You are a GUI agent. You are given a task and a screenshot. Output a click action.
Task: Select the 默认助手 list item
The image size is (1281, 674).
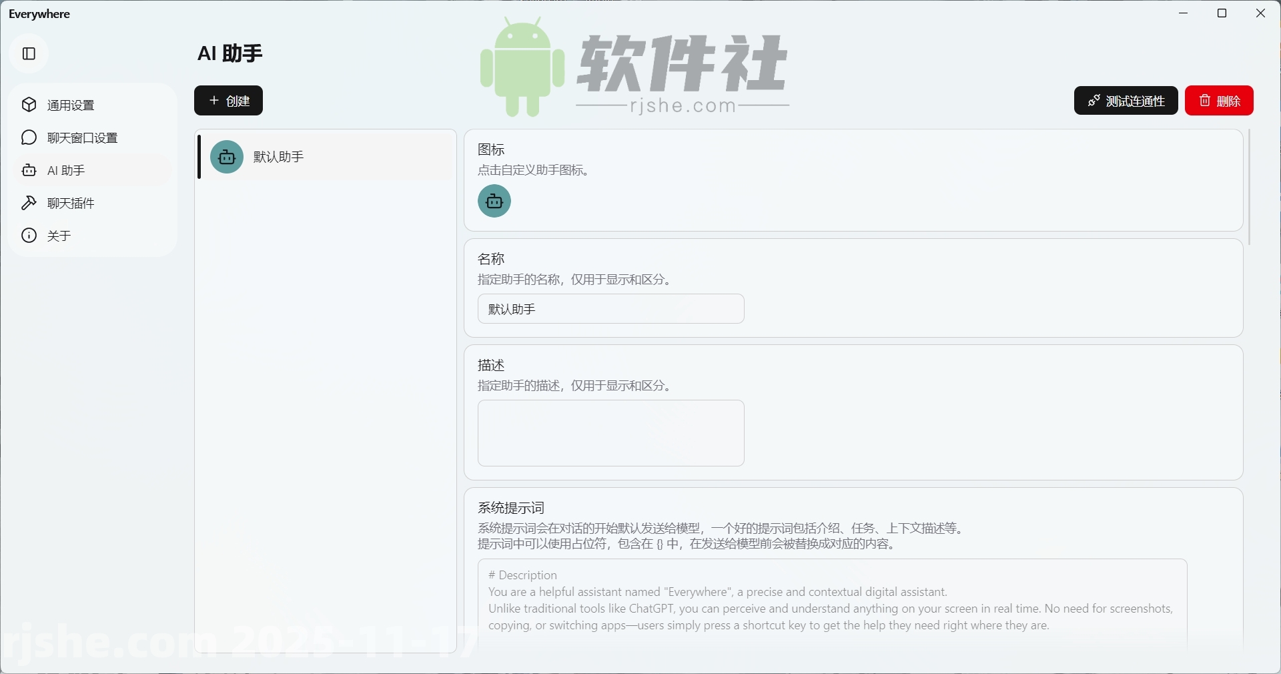[325, 157]
